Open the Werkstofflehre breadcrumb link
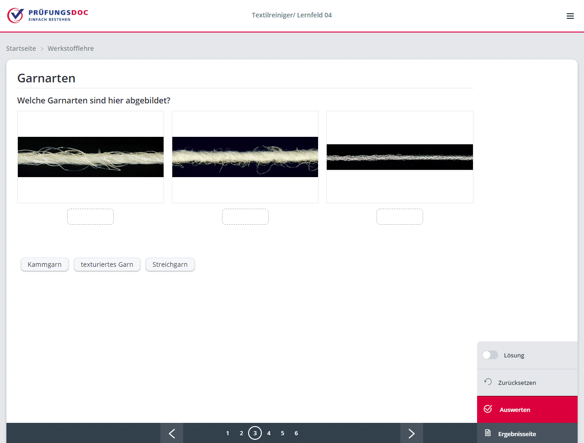 (x=70, y=49)
